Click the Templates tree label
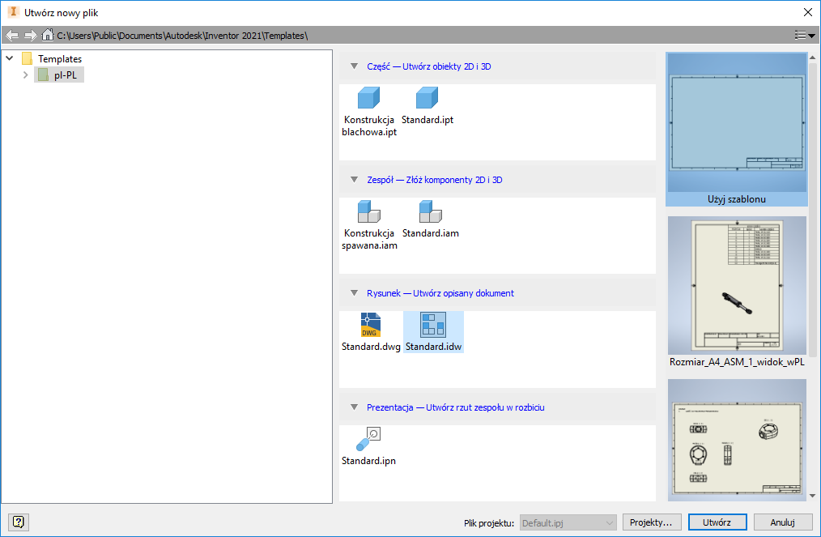The image size is (821, 537). 60,58
